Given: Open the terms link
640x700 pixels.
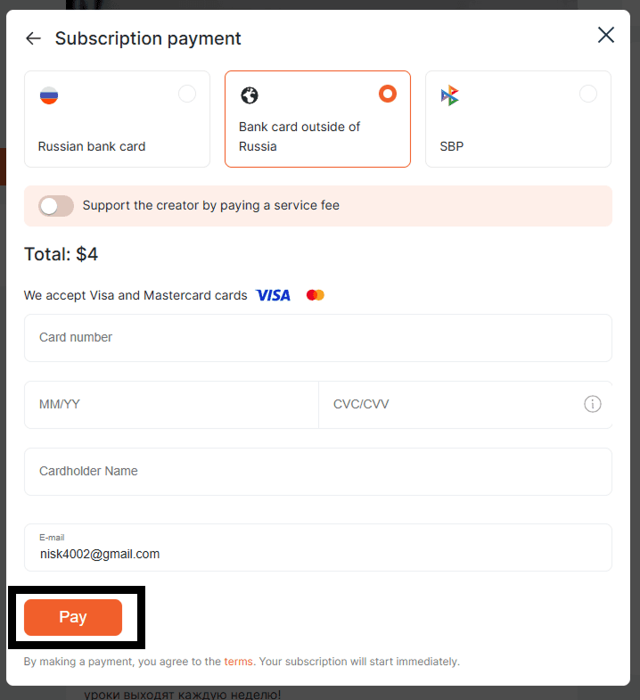Looking at the screenshot, I should coord(238,662).
